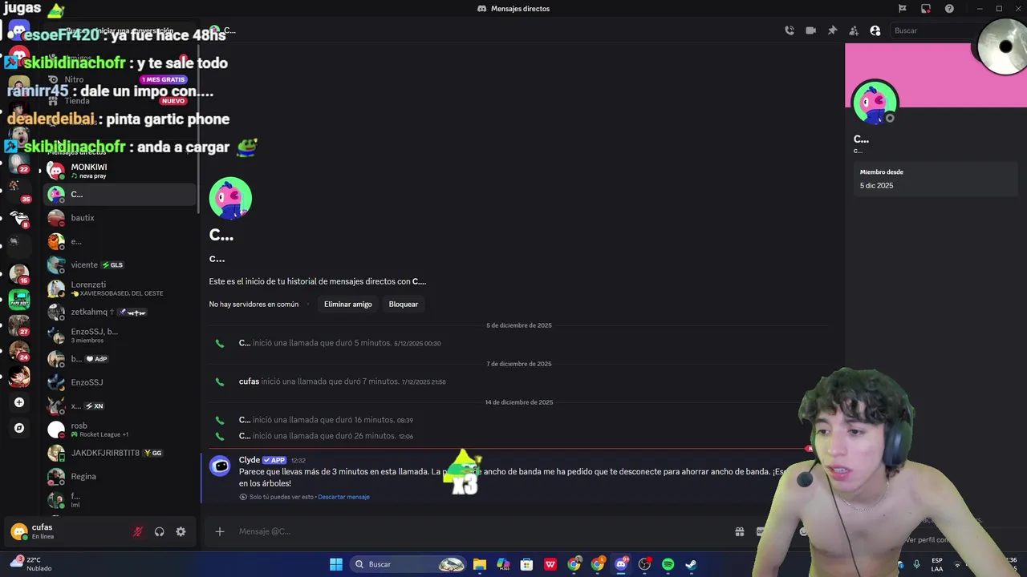Open bautix direct message

pyautogui.click(x=120, y=218)
